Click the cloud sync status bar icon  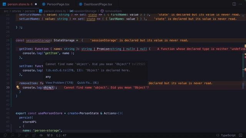(41, 135)
